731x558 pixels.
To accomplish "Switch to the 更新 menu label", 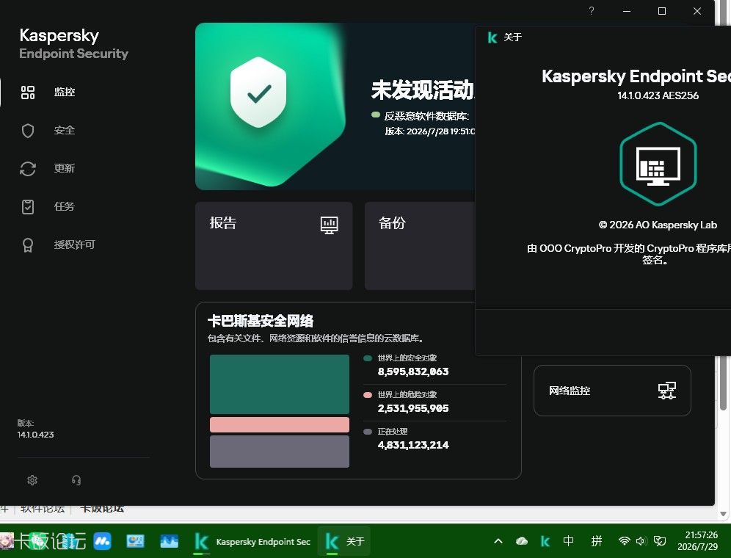I will pyautogui.click(x=65, y=168).
